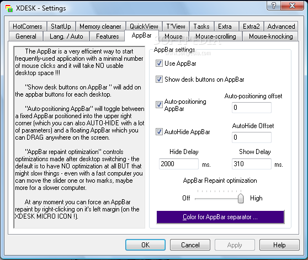Screen dimensions: 308x260
Task: Click the Auto-positioning offset input field
Action: 252,108
